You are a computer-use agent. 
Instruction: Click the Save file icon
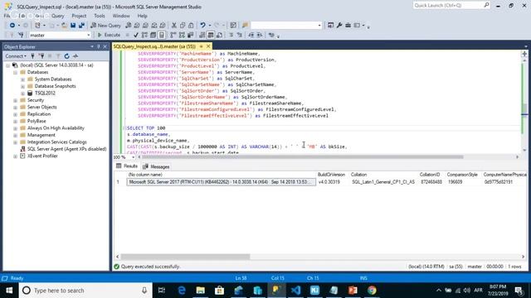(73, 26)
